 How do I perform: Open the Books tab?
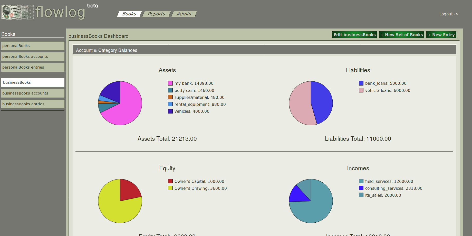[129, 14]
